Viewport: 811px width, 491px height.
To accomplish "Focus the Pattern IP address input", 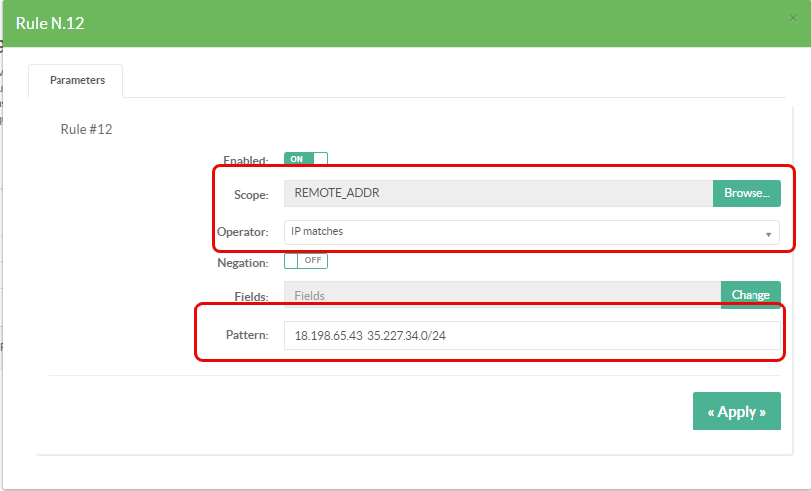I will pyautogui.click(x=530, y=336).
